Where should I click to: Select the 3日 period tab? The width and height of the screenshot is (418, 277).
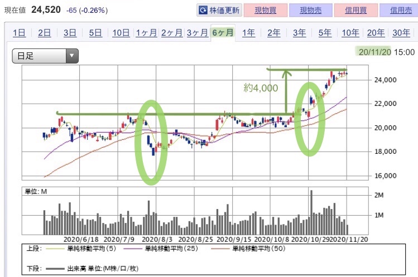[70, 33]
